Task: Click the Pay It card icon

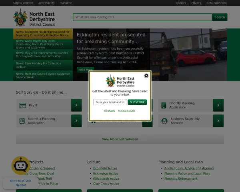Action: [23, 105]
